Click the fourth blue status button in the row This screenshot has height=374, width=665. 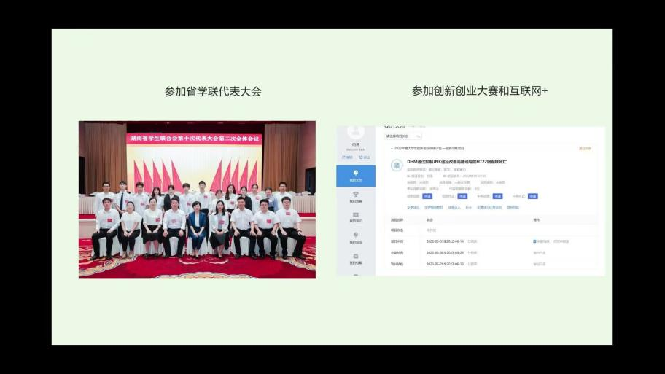click(x=532, y=196)
